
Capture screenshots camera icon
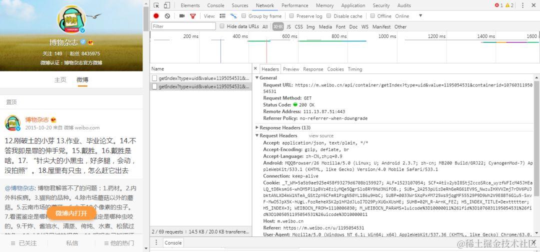[182, 16]
